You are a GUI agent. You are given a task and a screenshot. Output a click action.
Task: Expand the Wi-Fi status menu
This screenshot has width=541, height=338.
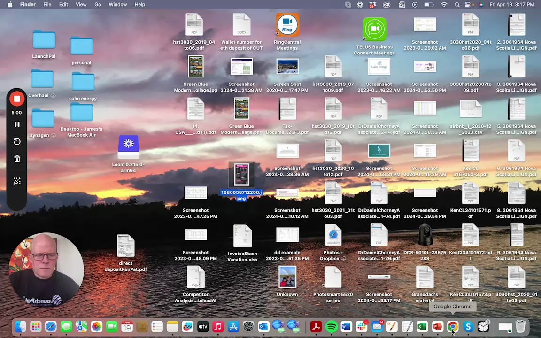[x=444, y=4]
